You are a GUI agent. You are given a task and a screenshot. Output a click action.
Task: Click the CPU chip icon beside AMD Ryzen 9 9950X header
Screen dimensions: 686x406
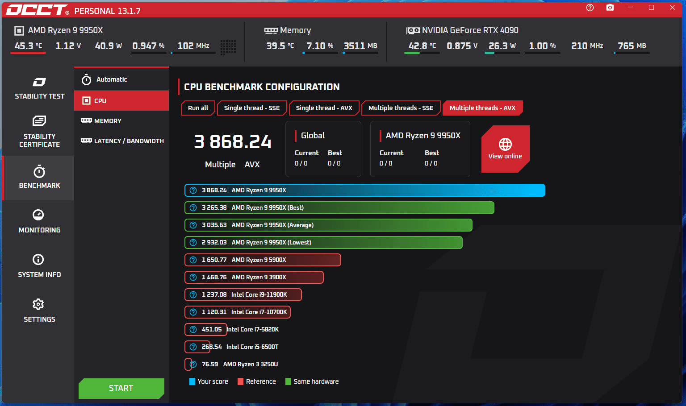coord(19,30)
